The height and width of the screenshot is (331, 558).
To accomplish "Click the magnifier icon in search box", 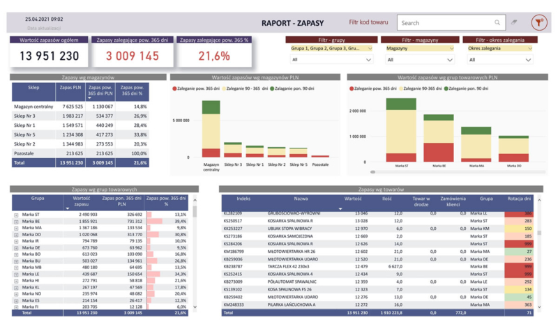I will (497, 23).
